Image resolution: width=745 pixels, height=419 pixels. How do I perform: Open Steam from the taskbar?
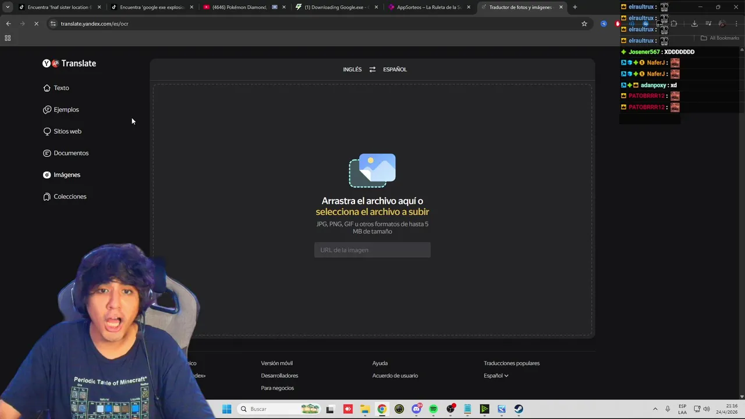coord(519,409)
